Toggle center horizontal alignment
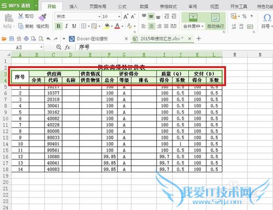This screenshot has height=210, width=273. point(151,26)
